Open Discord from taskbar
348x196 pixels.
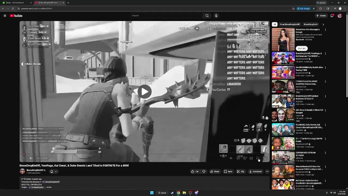[x=196, y=193]
